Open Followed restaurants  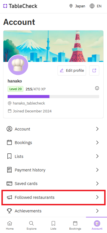53,197
